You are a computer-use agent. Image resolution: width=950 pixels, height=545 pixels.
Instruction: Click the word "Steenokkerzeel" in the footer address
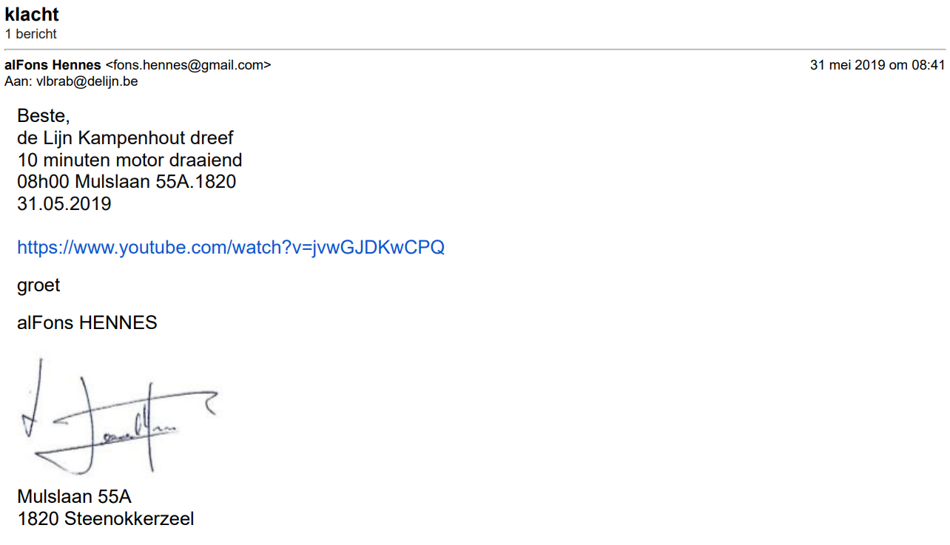(x=129, y=518)
